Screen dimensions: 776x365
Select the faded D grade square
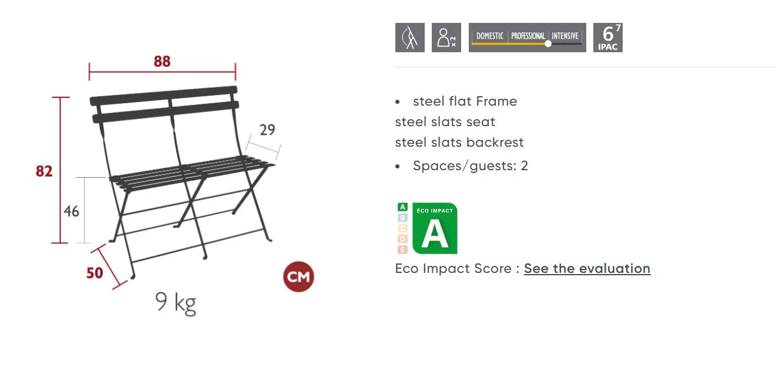(x=402, y=239)
